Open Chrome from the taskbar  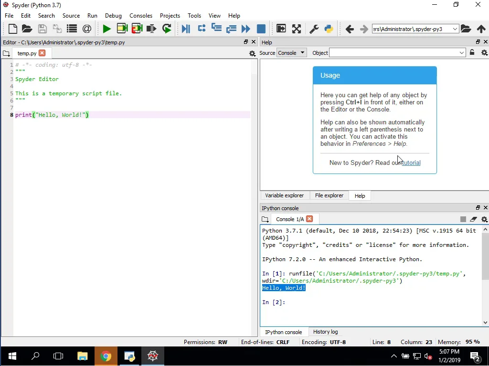[x=106, y=356]
